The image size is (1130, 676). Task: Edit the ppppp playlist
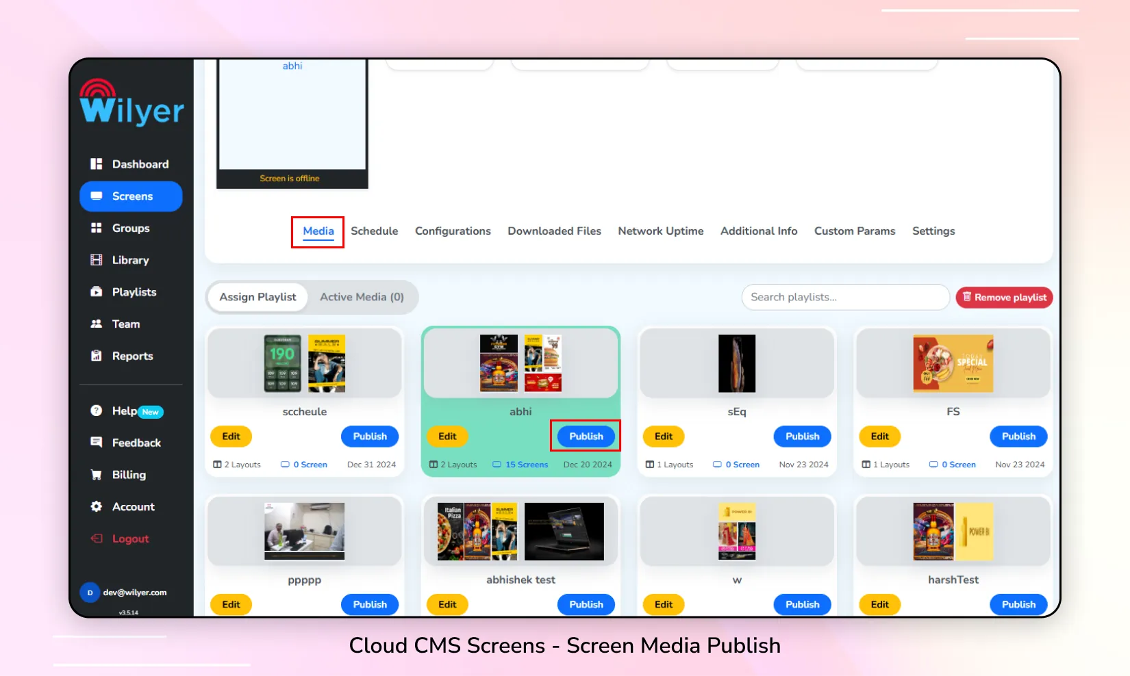231,605
